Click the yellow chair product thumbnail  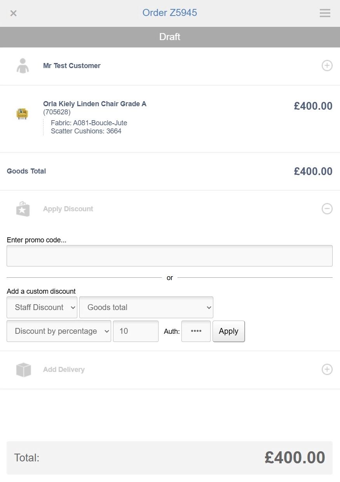pyautogui.click(x=22, y=114)
